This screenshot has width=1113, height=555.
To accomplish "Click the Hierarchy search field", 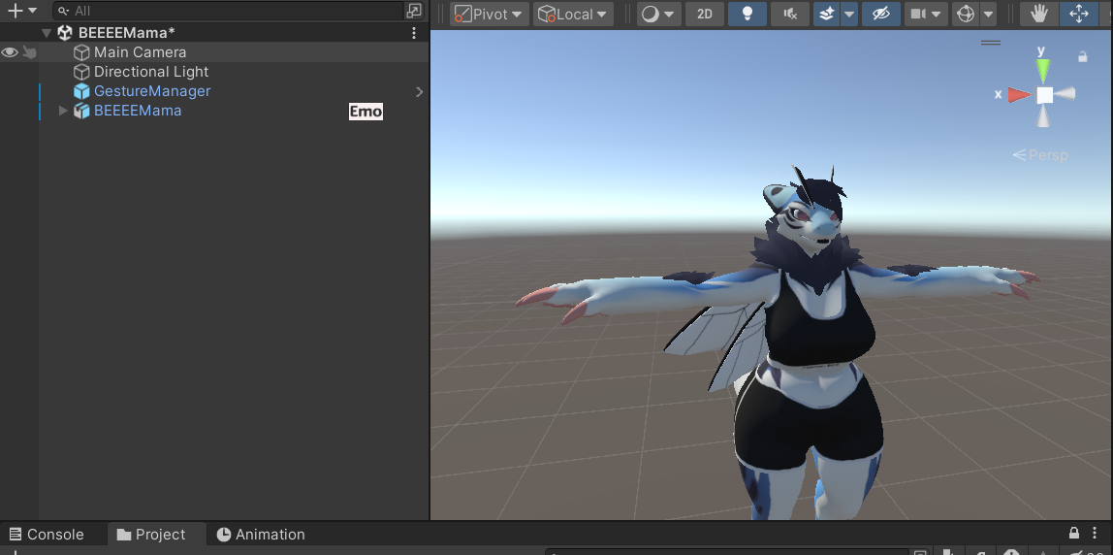I will pos(228,11).
